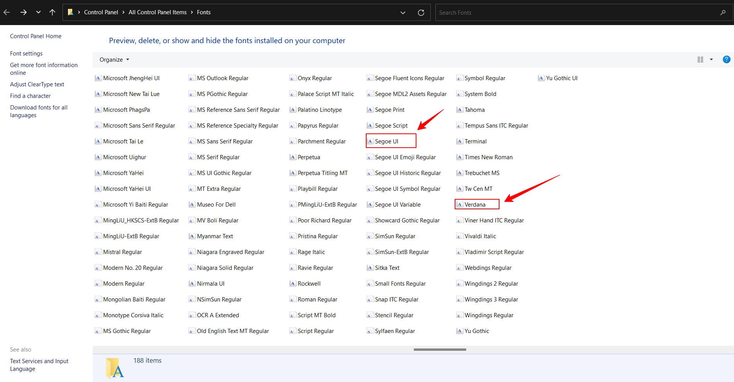734x382 pixels.
Task: Select the Museo For Dell font icon
Action: tap(192, 205)
